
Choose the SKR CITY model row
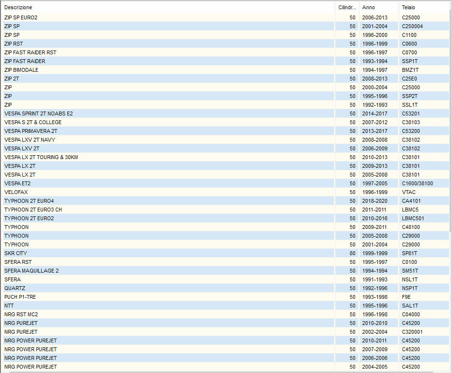16,253
